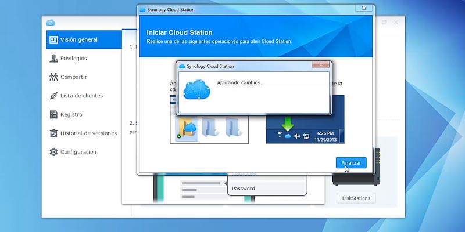Image resolution: width=465 pixels, height=232 pixels.
Task: Click the Cloud Station folder thumbnail with checkmark
Action: click(x=187, y=129)
